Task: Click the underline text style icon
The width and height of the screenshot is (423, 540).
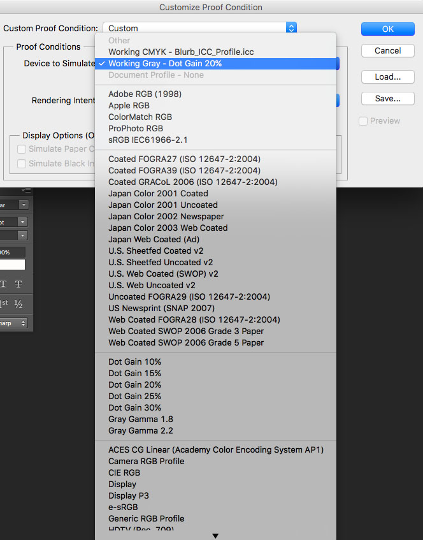Action: (3, 284)
